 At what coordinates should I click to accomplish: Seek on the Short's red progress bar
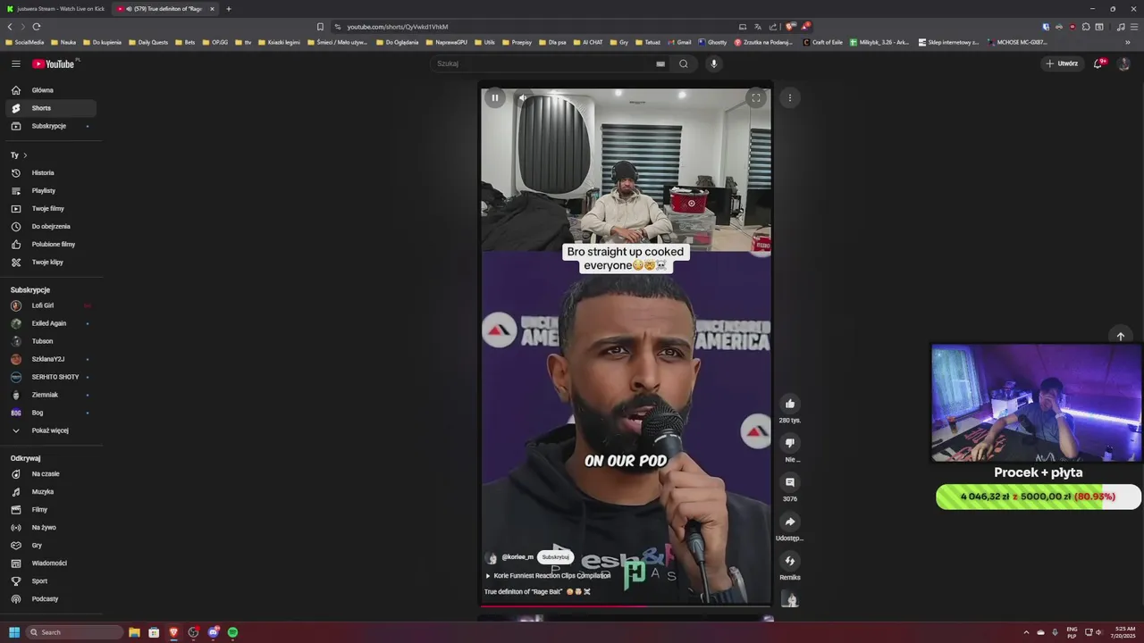[x=626, y=605]
